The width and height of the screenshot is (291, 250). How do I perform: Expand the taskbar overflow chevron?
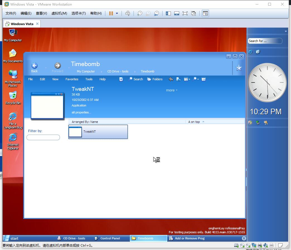pyautogui.click(x=244, y=239)
